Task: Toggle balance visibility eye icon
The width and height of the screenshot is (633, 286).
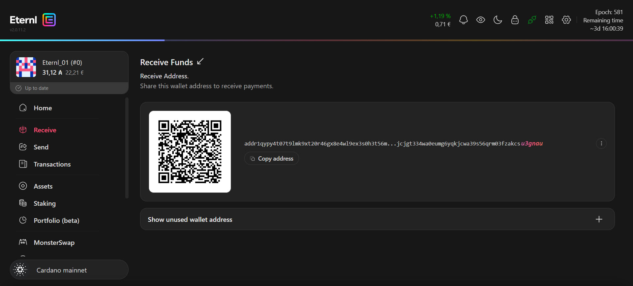Action: [480, 20]
